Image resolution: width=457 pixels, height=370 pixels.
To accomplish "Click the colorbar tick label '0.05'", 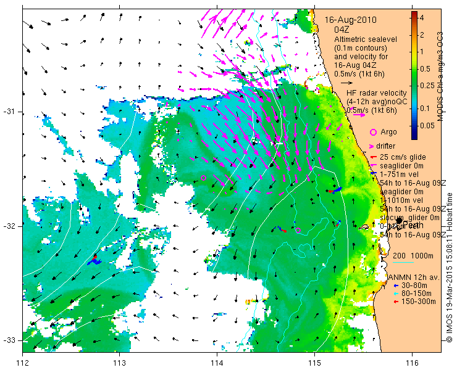I will click(427, 125).
